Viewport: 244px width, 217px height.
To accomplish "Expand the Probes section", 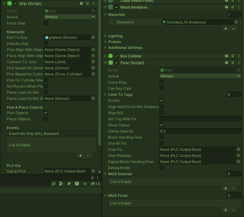I will click(x=105, y=42).
